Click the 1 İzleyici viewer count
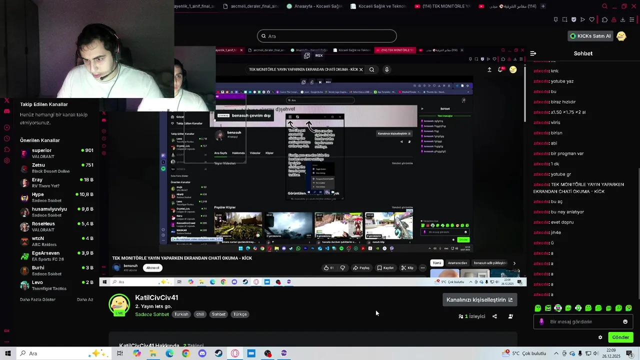This screenshot has width=640, height=360. 472,316
